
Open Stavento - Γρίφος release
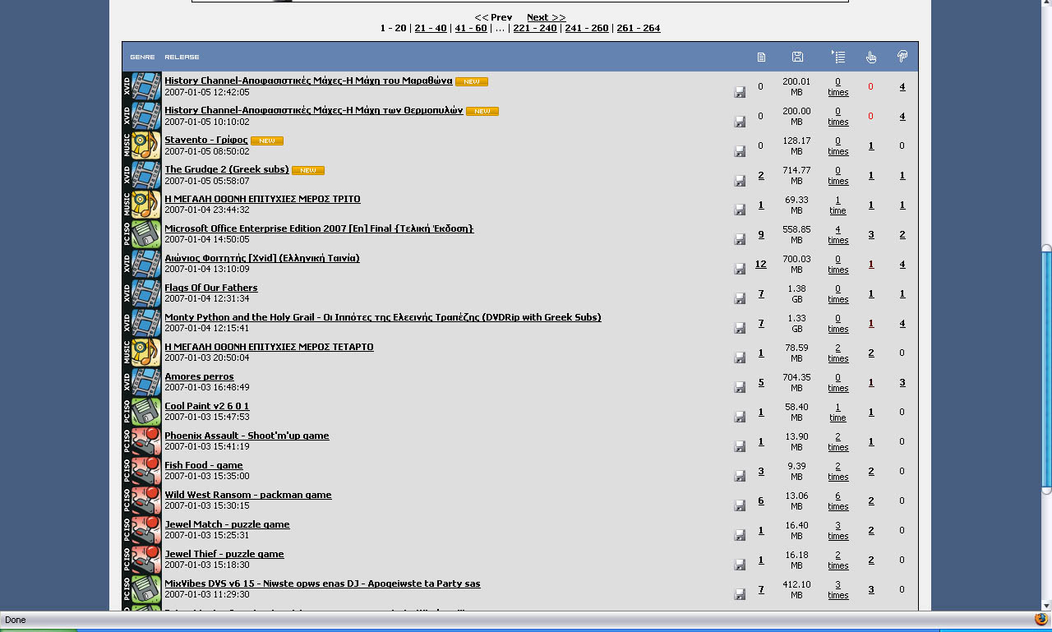click(206, 140)
